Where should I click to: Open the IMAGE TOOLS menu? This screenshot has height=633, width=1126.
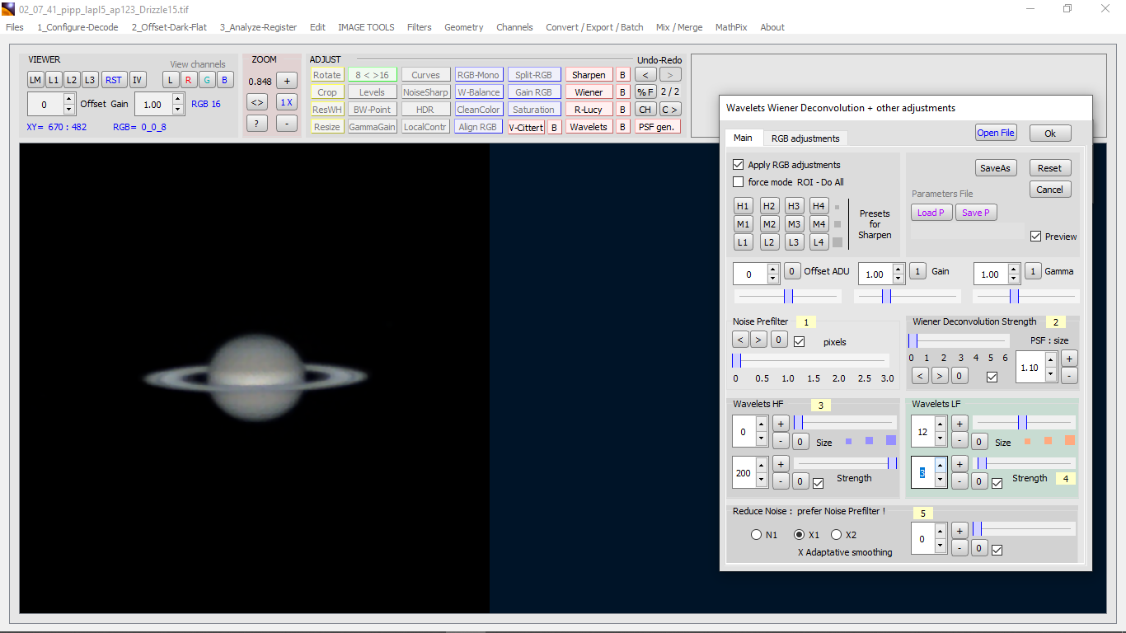click(x=366, y=27)
